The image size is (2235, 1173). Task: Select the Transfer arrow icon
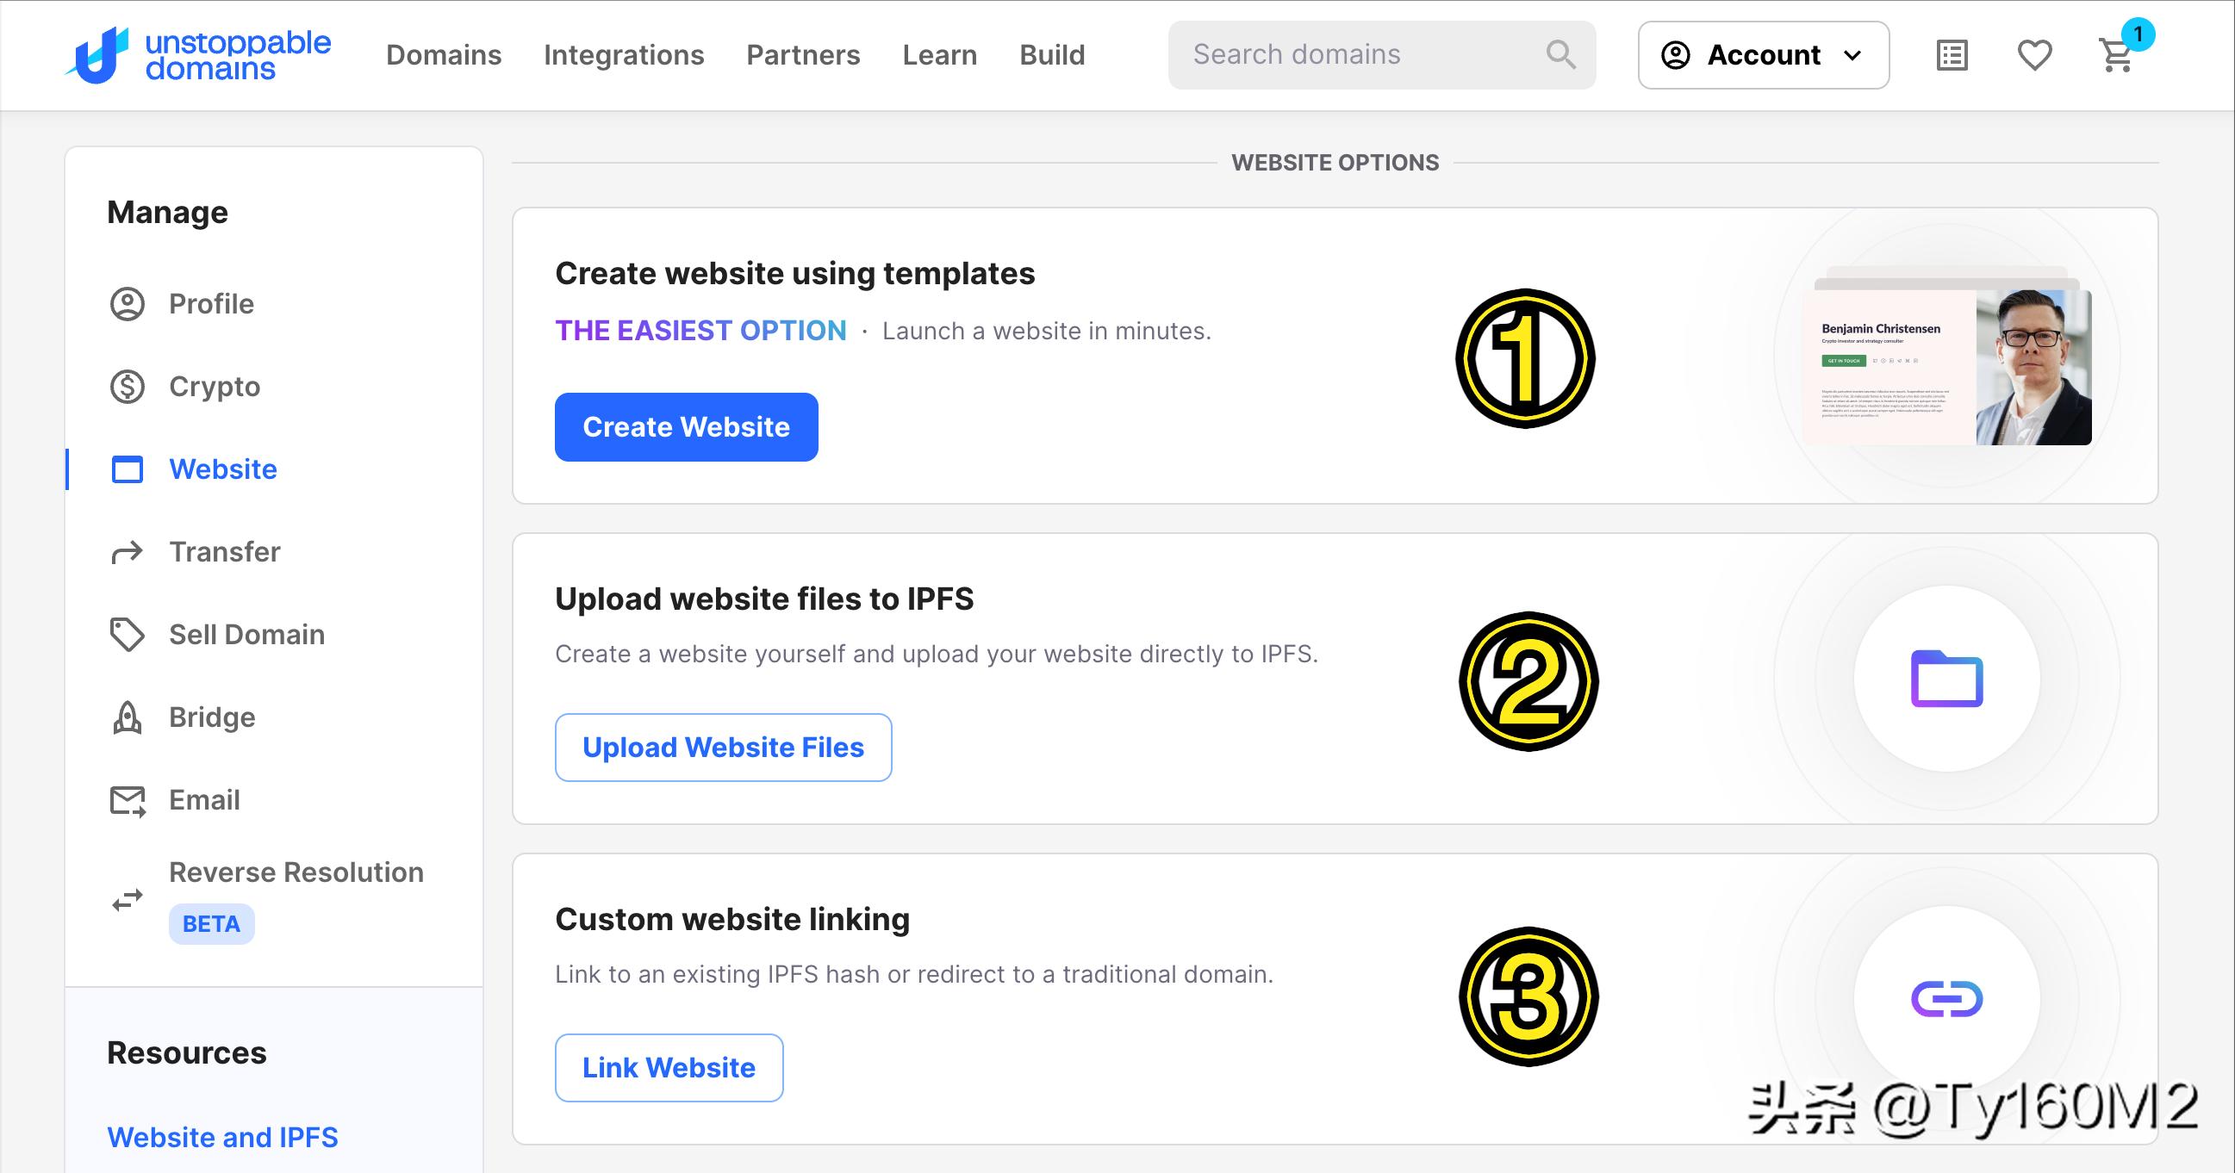coord(127,551)
